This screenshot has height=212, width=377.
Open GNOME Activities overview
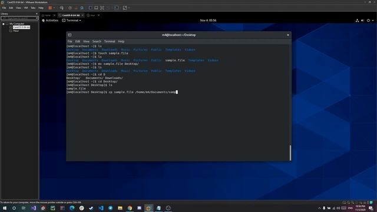coord(50,21)
